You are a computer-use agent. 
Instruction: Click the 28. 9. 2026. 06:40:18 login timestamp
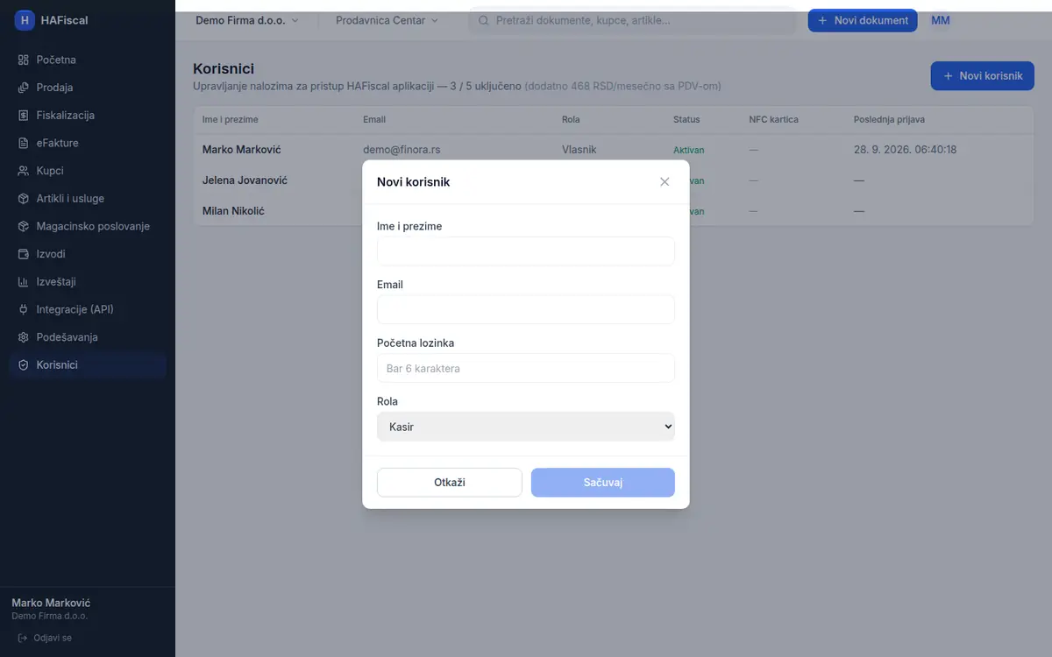tap(905, 150)
